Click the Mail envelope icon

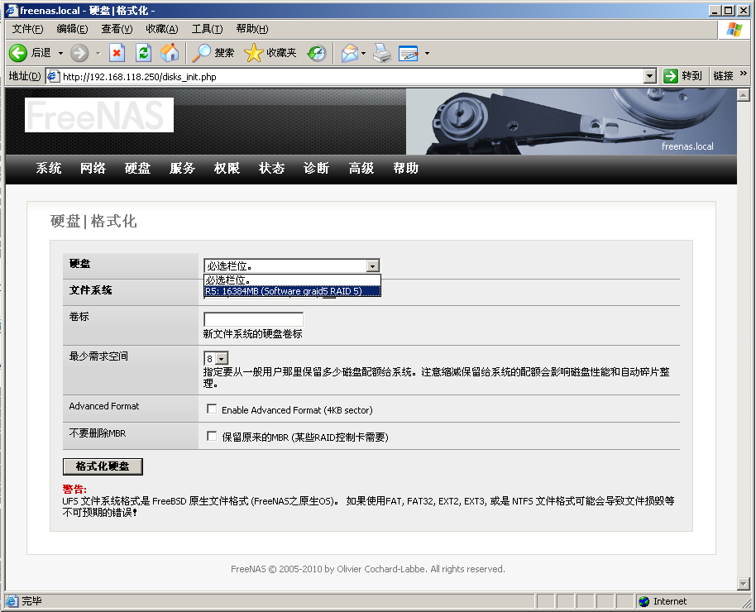tap(350, 53)
